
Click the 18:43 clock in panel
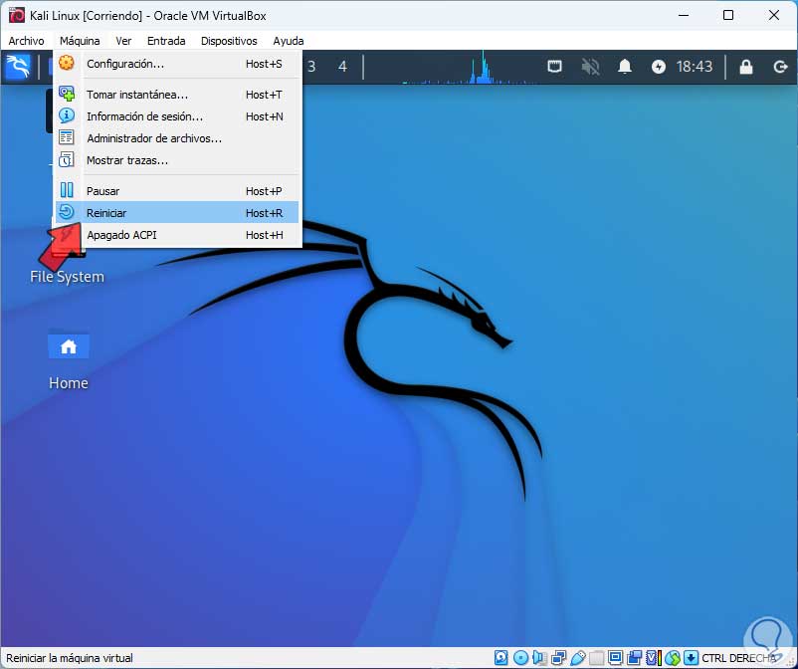click(x=695, y=67)
